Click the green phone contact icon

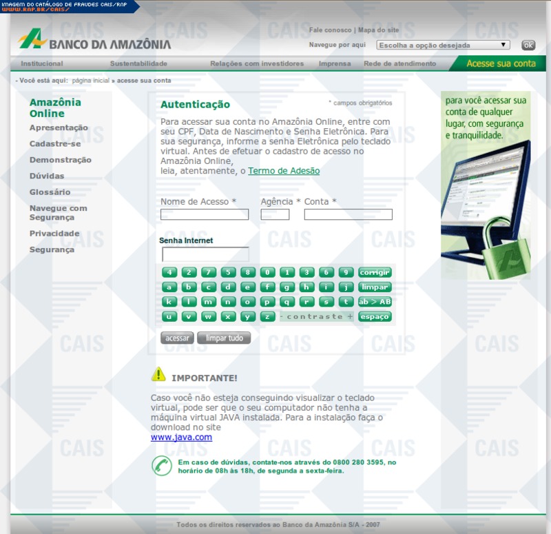pyautogui.click(x=162, y=466)
